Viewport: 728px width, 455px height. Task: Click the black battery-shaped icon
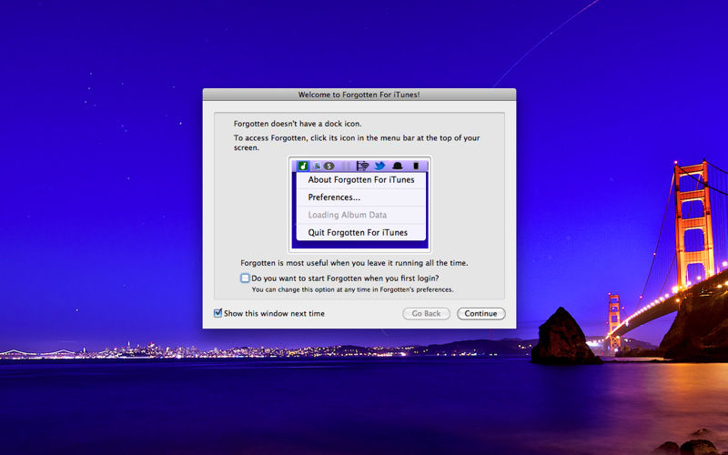point(416,166)
